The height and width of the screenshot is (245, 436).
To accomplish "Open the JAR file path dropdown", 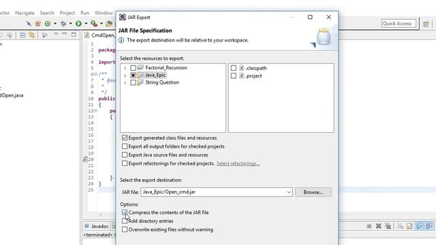I will pos(289,192).
